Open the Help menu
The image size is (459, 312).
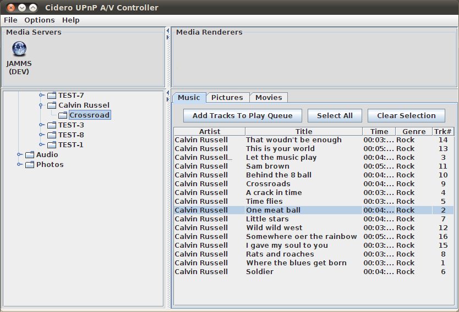coord(71,20)
